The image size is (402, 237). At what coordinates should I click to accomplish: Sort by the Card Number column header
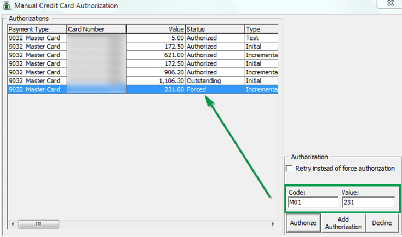pyautogui.click(x=96, y=29)
